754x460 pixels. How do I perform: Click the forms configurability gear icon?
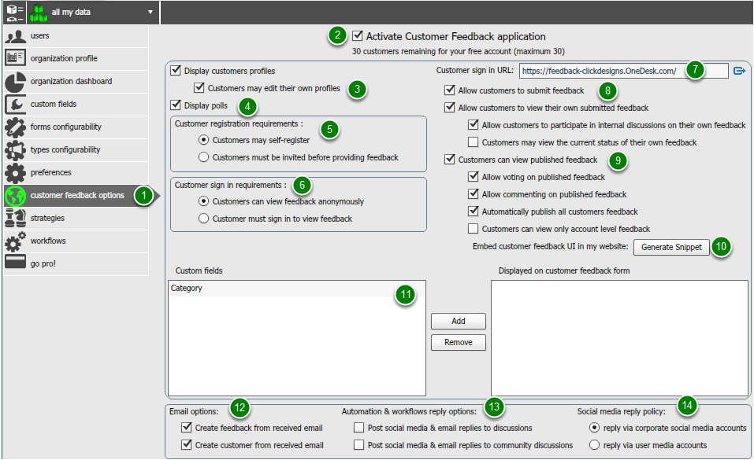(15, 127)
